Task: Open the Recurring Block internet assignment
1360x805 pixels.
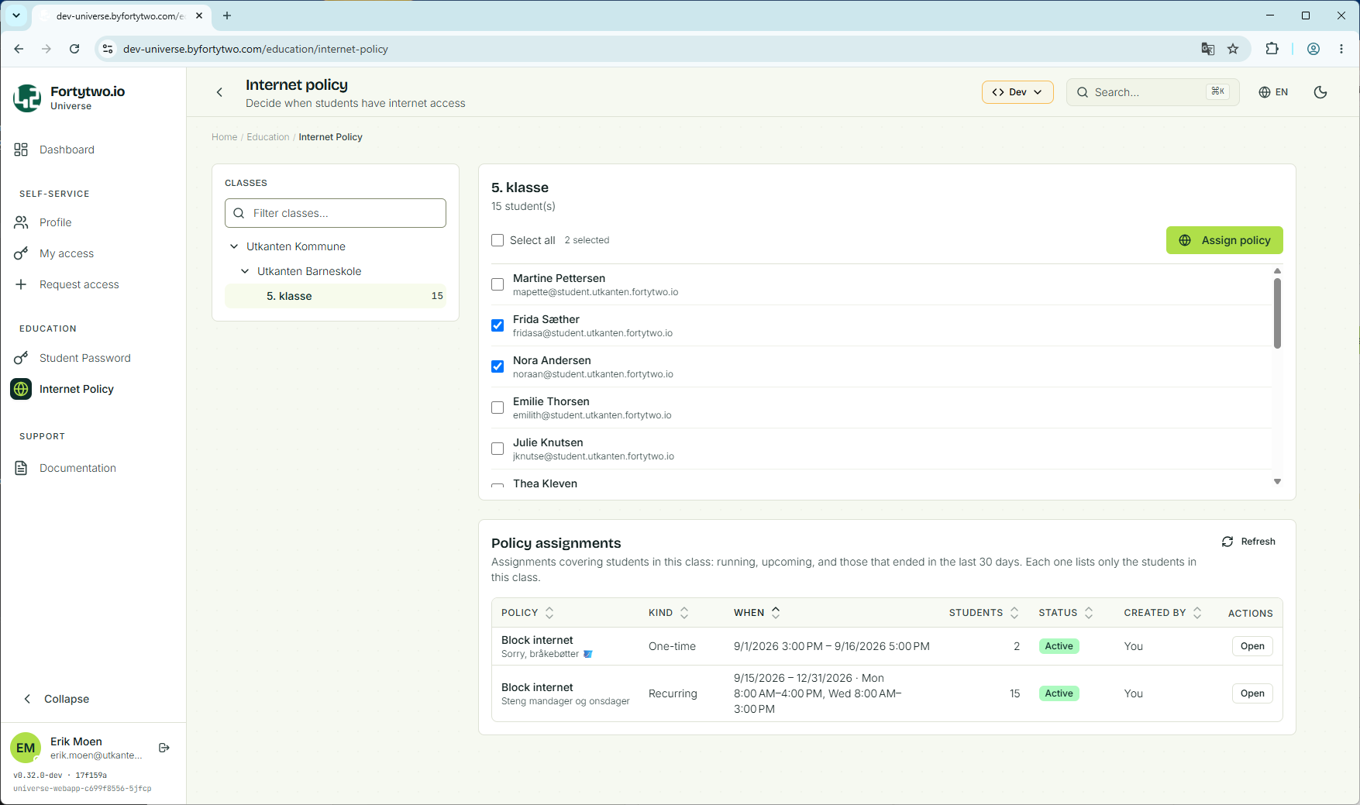Action: [x=1252, y=693]
